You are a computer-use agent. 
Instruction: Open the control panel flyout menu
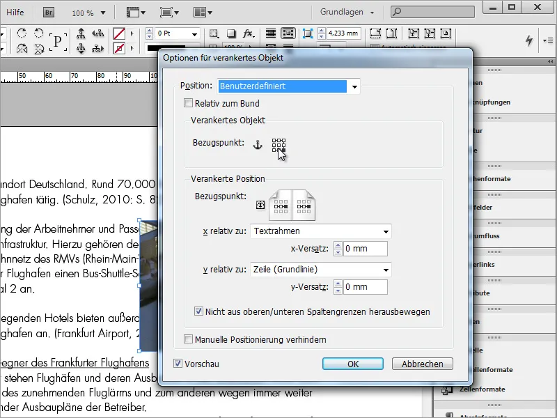click(547, 40)
